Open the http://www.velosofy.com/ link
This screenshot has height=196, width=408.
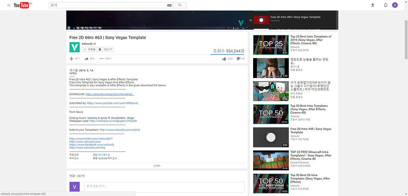[85, 142]
